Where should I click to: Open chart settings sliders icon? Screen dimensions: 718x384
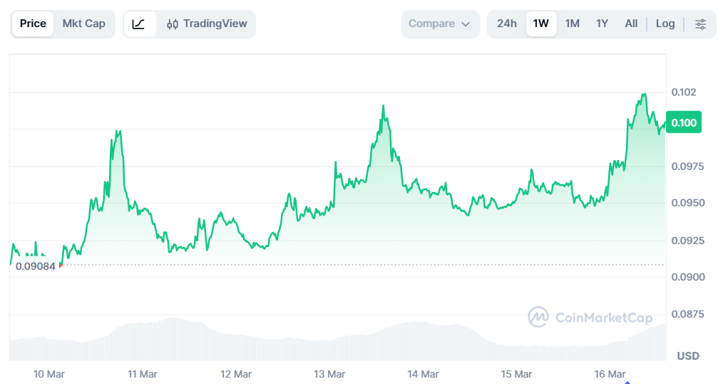tap(700, 24)
